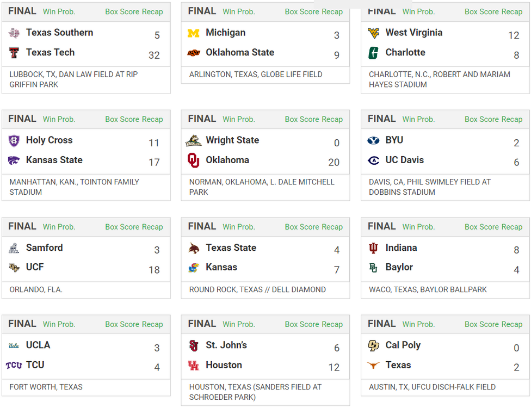Image resolution: width=531 pixels, height=408 pixels.
Task: Click the Texas Tech team logo
Action: 14,53
